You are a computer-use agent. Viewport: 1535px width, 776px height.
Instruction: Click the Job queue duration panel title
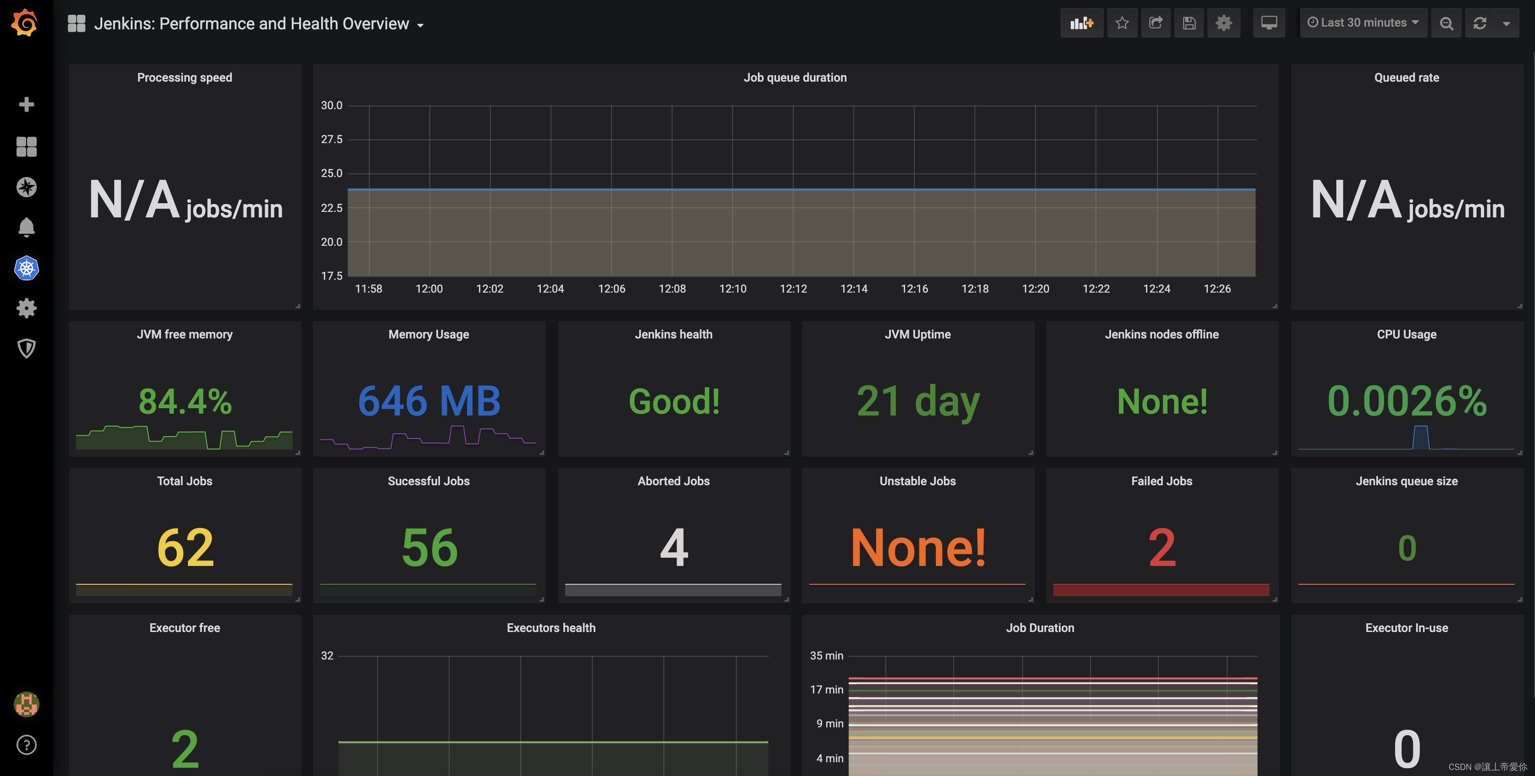tap(795, 78)
